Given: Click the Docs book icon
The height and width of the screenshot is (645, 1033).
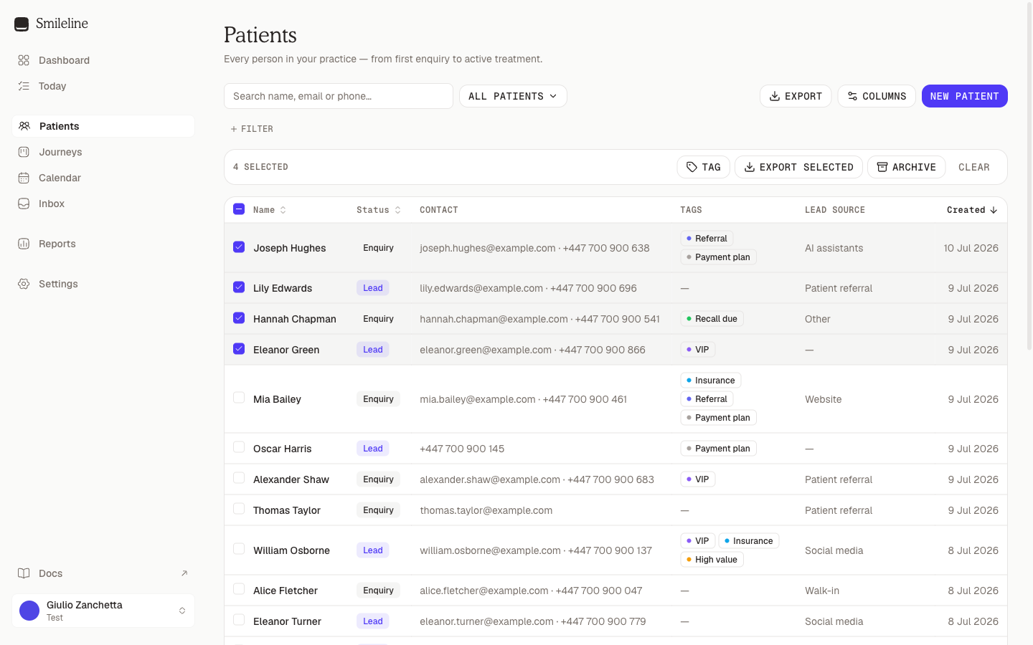Looking at the screenshot, I should tap(24, 573).
